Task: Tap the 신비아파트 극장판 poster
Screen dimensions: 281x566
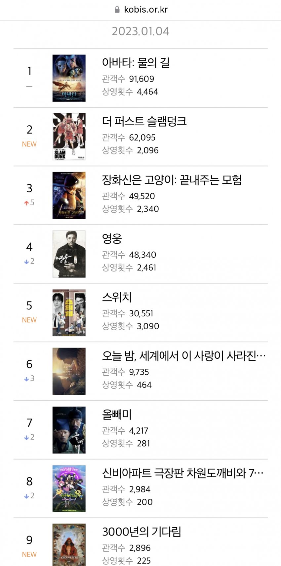Action: pyautogui.click(x=69, y=488)
